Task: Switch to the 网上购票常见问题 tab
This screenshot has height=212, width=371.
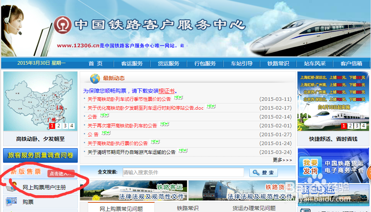Action: click(x=121, y=209)
